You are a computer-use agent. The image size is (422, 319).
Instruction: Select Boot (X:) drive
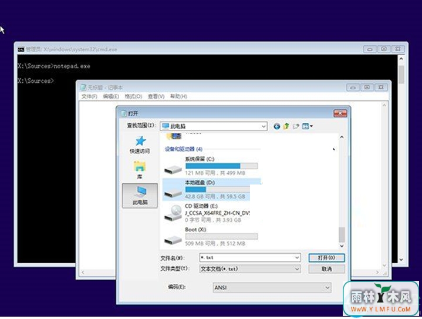(x=211, y=237)
